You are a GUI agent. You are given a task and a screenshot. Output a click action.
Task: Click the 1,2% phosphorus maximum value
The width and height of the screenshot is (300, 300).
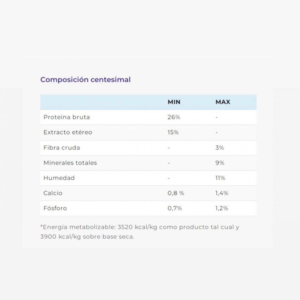tap(222, 208)
